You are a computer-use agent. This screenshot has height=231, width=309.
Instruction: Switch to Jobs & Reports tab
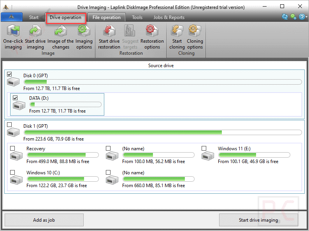[169, 17]
